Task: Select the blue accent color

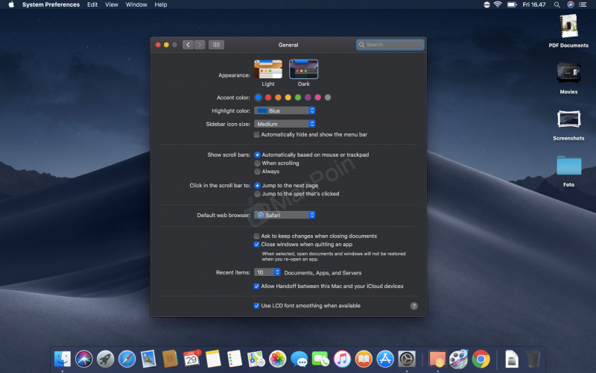Action: (x=259, y=98)
